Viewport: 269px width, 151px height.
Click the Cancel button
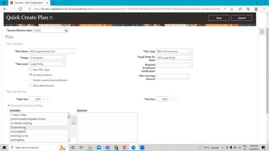point(242,18)
